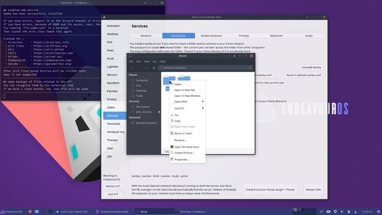This screenshot has width=382, height=215.
Task: Switch to the Bluetooth tab
Action: [x=276, y=36]
